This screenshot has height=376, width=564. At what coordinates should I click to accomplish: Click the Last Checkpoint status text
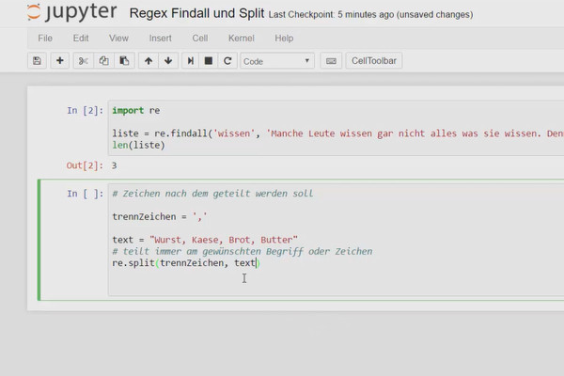click(x=370, y=14)
